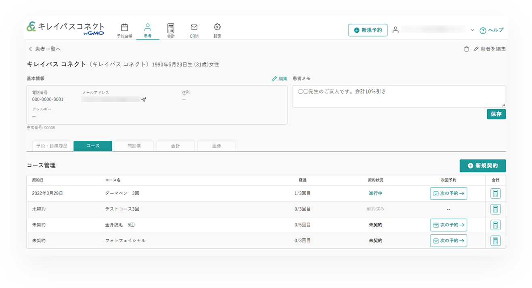Go back via 患者一覧へ link
Viewport: 532px width, 288px height.
point(44,49)
